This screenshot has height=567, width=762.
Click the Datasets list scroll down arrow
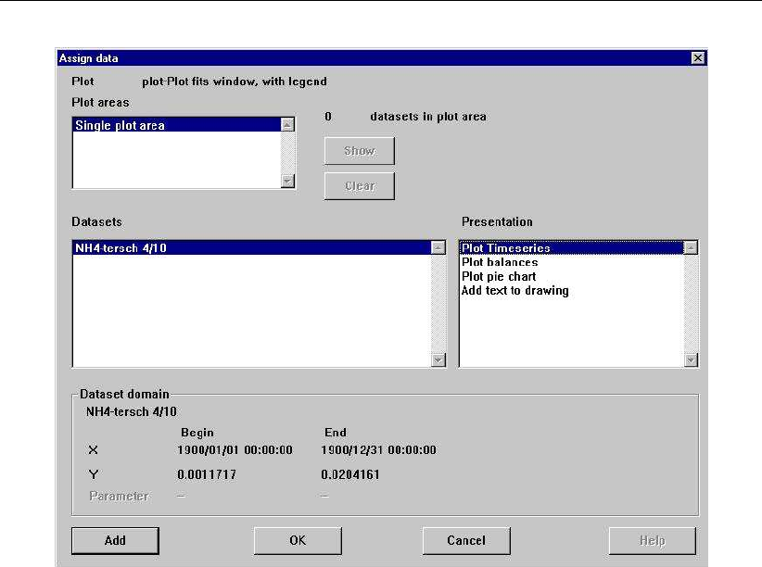pyautogui.click(x=438, y=360)
